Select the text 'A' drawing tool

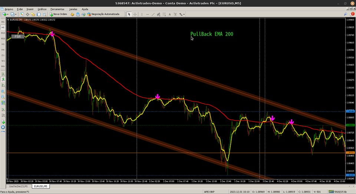(x=169, y=14)
